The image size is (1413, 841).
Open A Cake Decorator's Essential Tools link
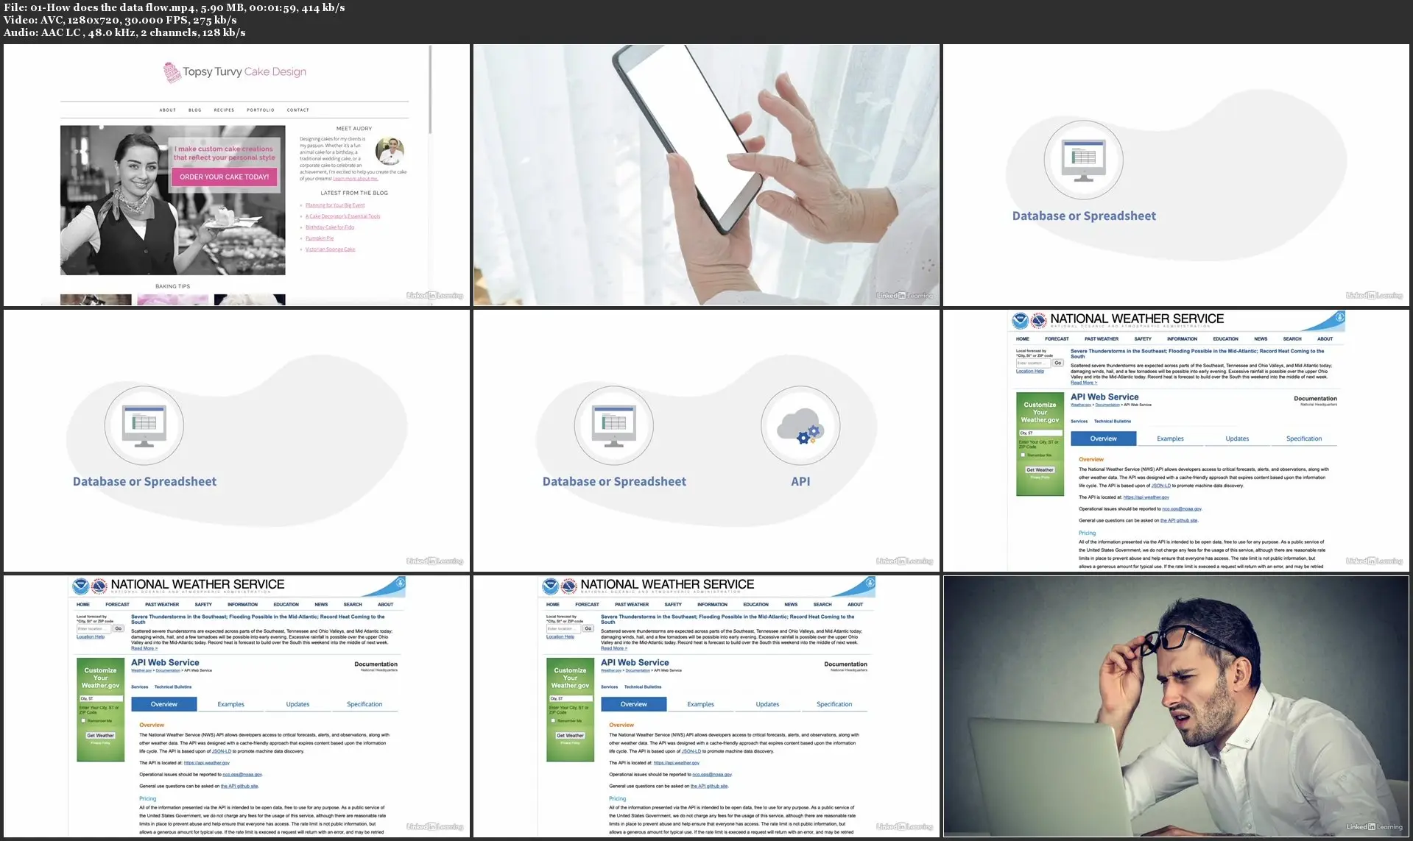pyautogui.click(x=343, y=216)
